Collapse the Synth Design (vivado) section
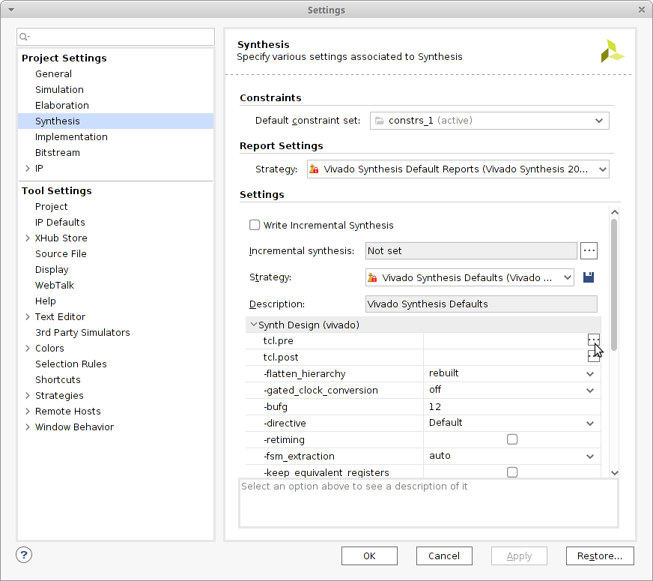653x581 pixels. pos(254,325)
